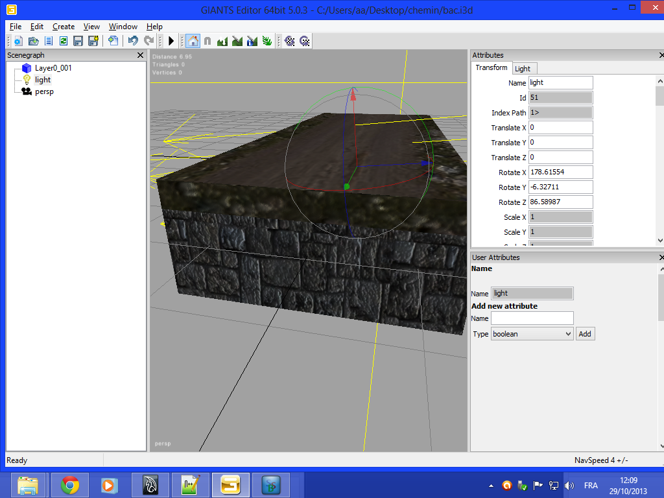Viewport: 664px width, 498px height.
Task: Switch to the Light attributes tab
Action: (x=524, y=69)
